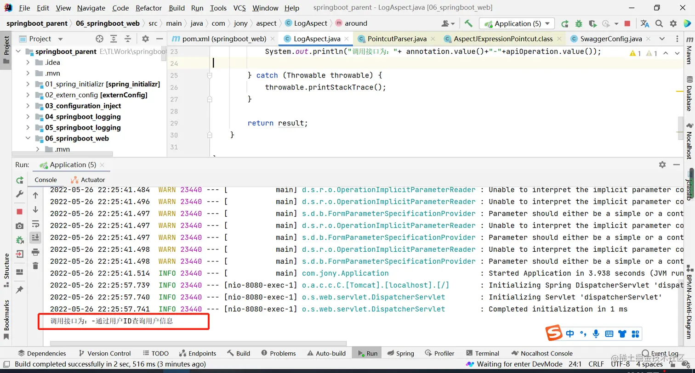Open the Navigate menu

[91, 8]
